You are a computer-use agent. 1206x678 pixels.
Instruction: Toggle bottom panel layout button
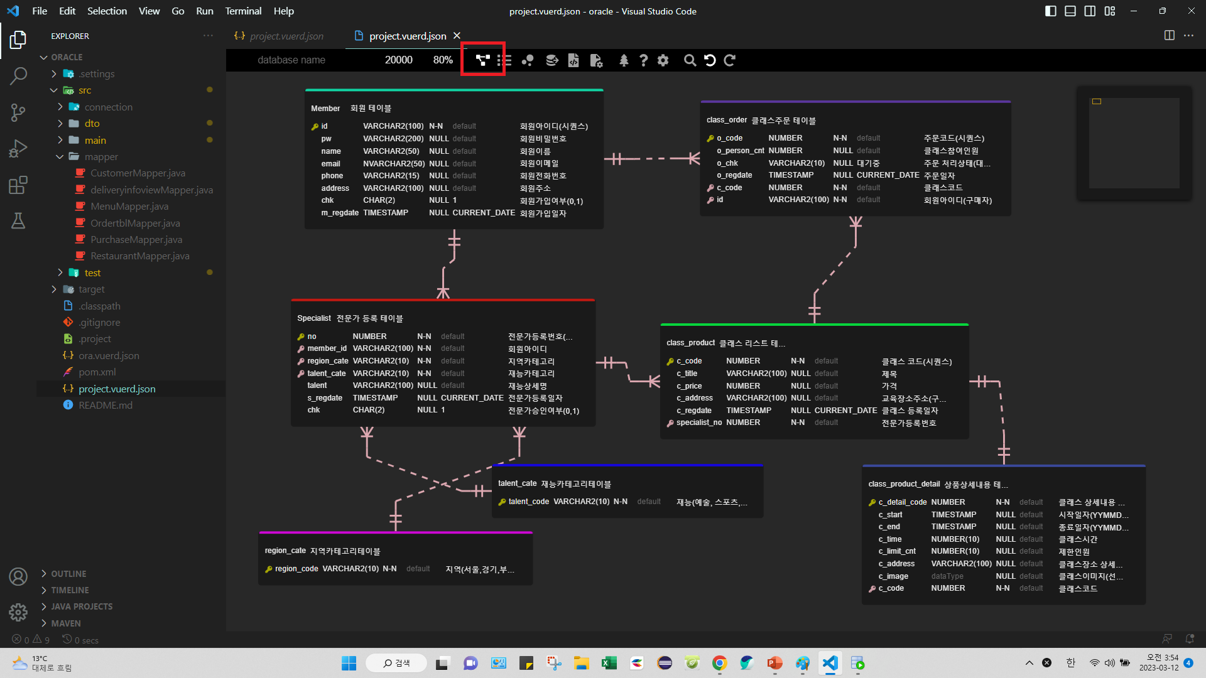pyautogui.click(x=1070, y=11)
